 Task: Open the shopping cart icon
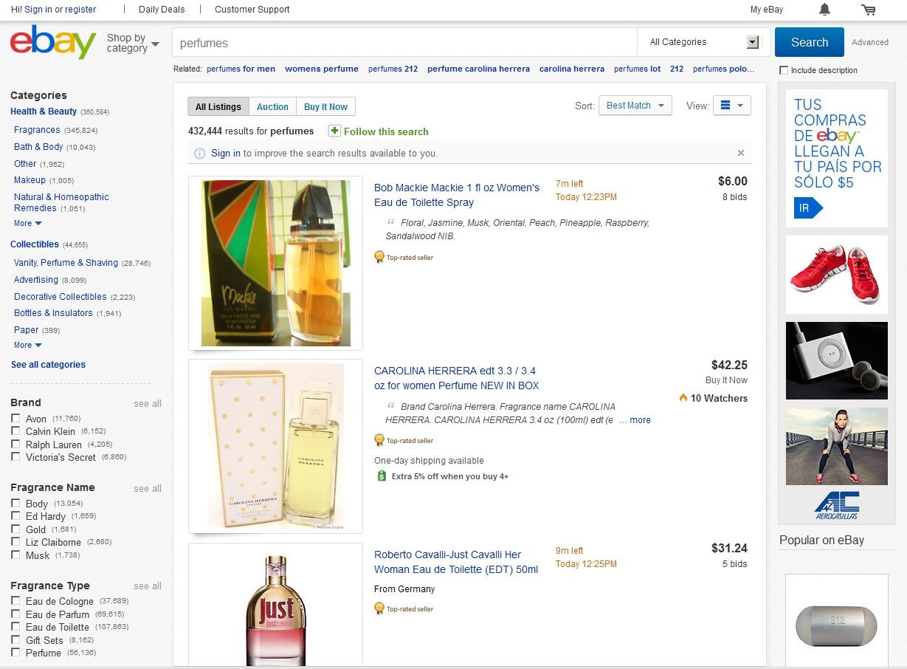pos(869,10)
